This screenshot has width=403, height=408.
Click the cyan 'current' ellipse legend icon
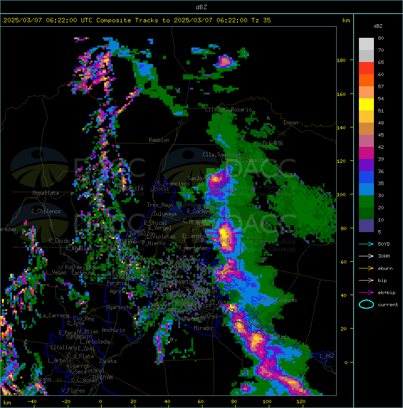pos(366,304)
